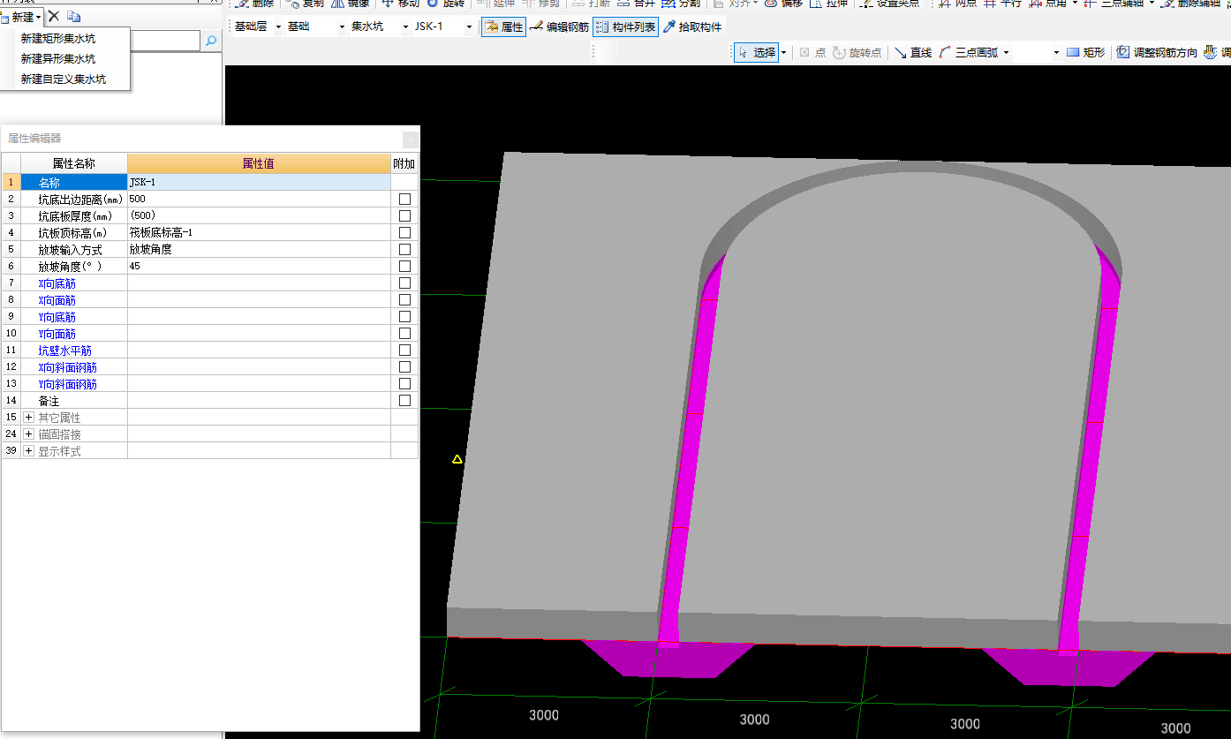Open 编辑钢筋 rebar editing tool

coord(560,27)
